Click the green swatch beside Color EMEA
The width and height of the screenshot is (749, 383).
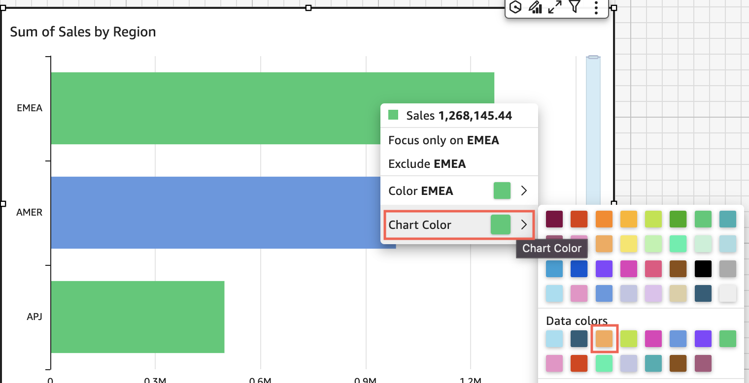pos(502,191)
